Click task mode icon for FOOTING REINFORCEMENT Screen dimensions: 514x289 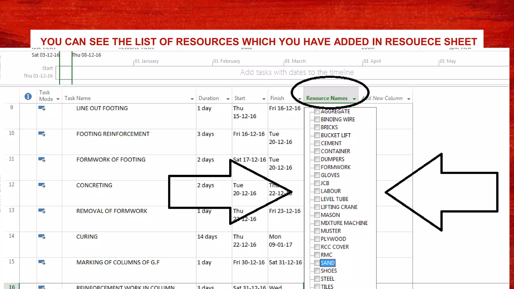click(42, 134)
